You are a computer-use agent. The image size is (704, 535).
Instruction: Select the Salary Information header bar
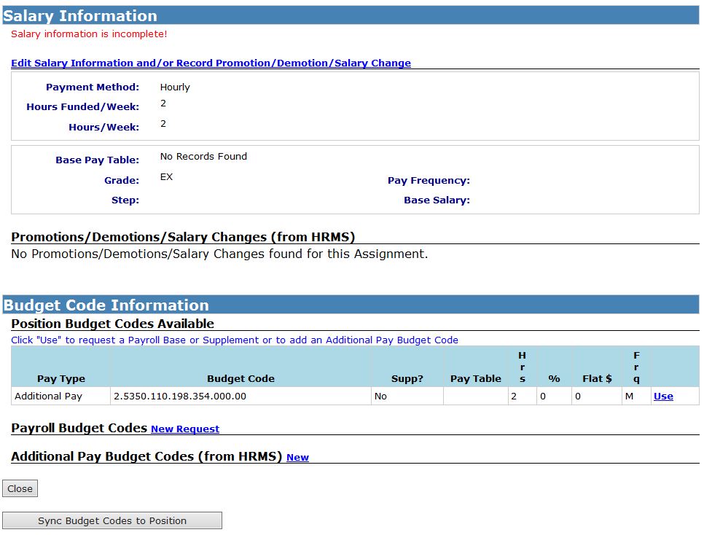80,15
